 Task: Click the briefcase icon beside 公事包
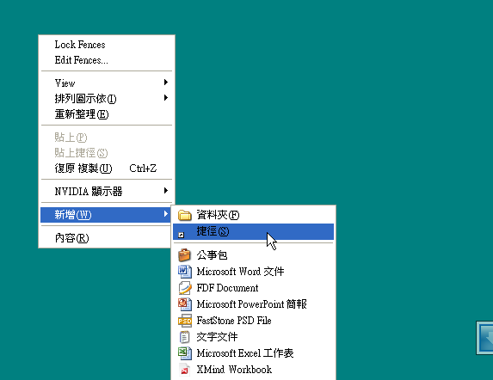[185, 255]
